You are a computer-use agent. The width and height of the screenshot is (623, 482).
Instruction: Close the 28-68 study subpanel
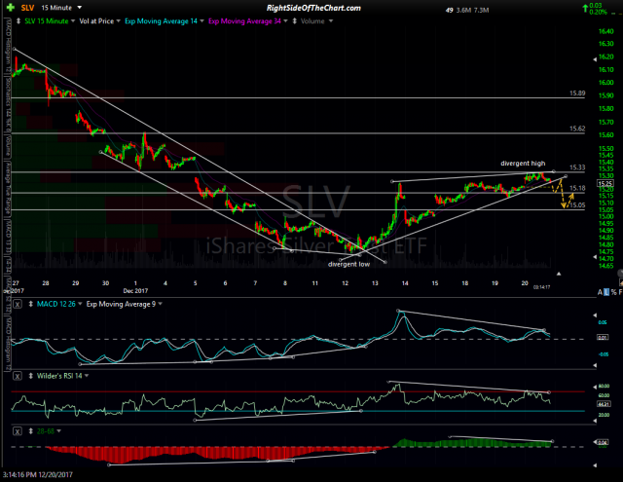(18, 431)
